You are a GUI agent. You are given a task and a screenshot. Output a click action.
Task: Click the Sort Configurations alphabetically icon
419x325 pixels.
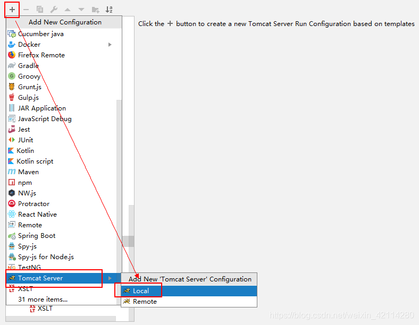click(x=109, y=10)
